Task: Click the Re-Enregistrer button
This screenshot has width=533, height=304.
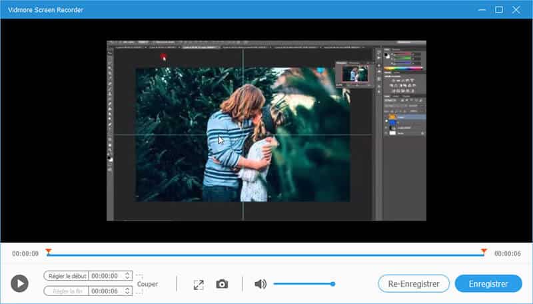Action: pos(413,284)
